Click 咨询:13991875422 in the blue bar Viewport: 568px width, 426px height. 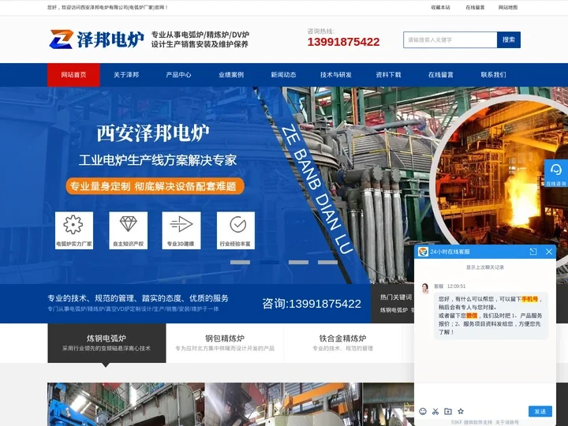coord(312,304)
